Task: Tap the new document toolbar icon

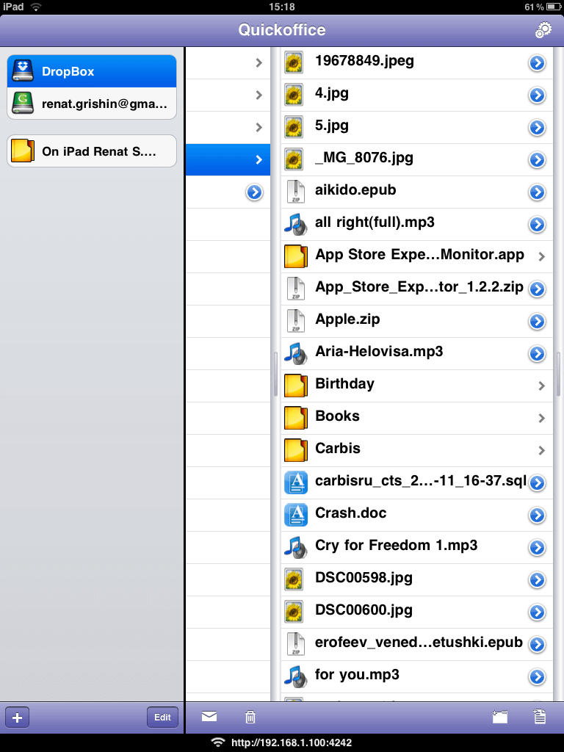Action: click(x=540, y=717)
